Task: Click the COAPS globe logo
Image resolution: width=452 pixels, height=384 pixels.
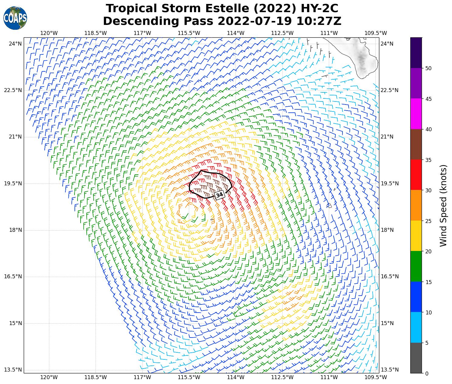Action: (15, 18)
